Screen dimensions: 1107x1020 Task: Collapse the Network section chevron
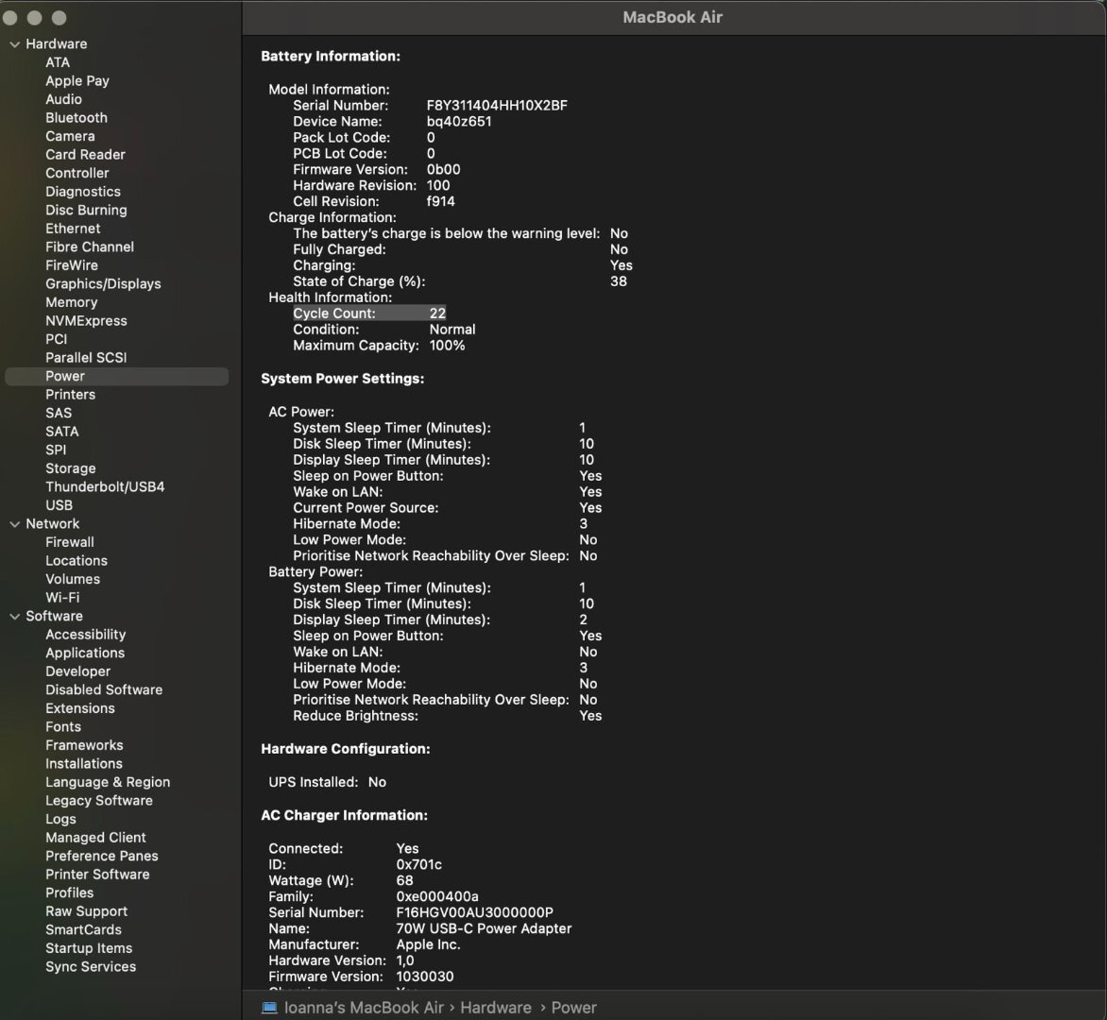[x=15, y=524]
